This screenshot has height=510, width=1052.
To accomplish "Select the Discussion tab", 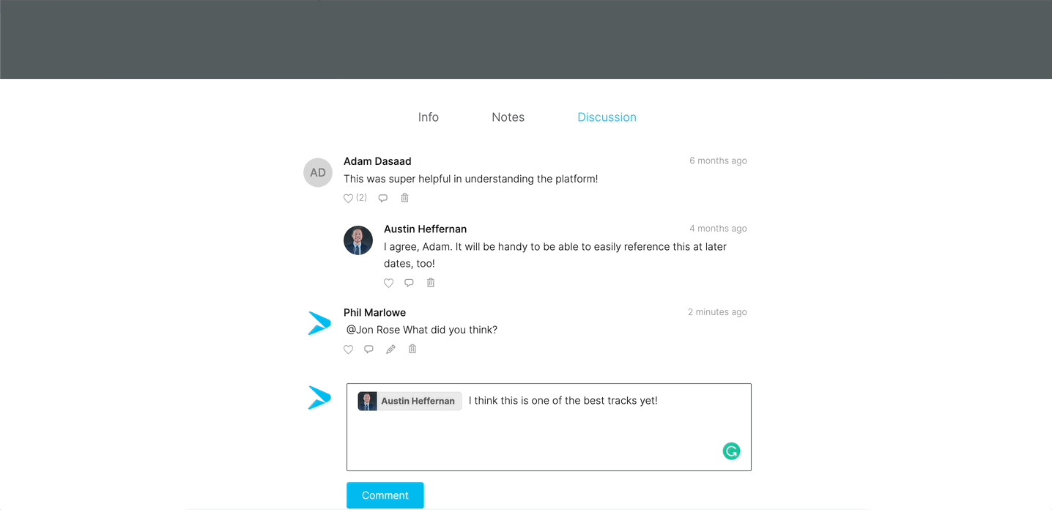I will 607,117.
